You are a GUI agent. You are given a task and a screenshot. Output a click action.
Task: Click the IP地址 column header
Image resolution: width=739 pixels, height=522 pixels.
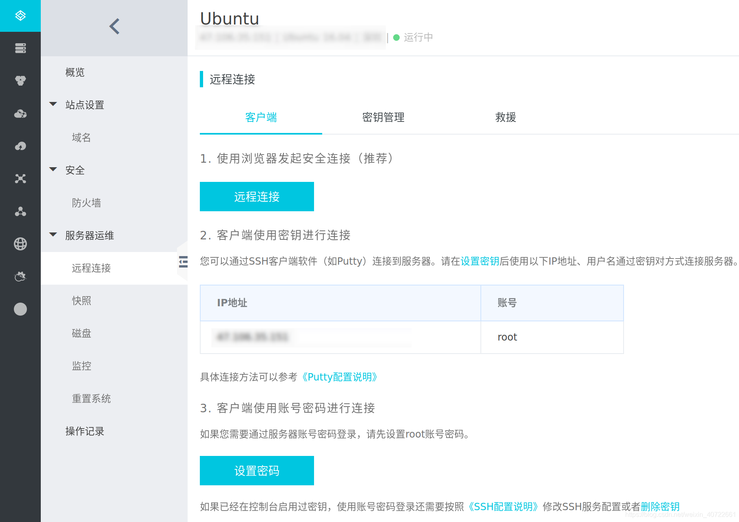pos(341,303)
